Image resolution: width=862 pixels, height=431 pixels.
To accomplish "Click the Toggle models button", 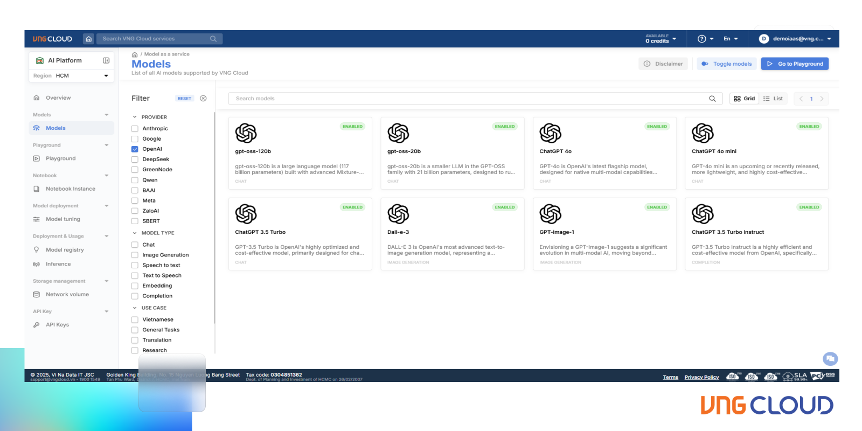I will [x=727, y=64].
